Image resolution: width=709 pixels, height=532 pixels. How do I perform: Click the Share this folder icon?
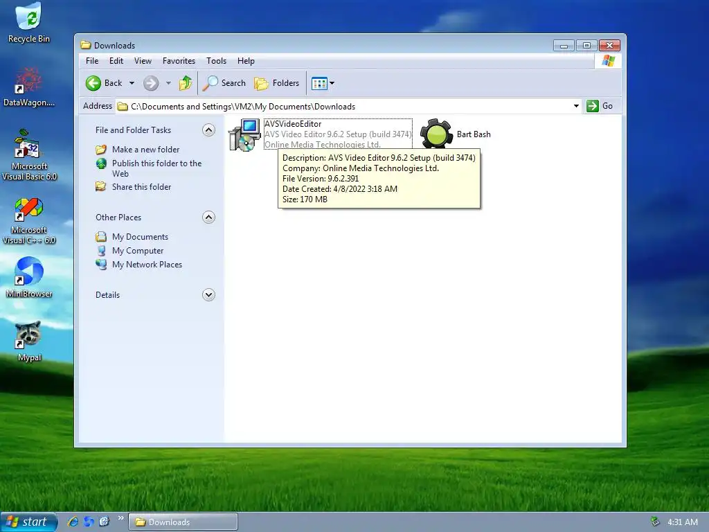click(x=101, y=187)
